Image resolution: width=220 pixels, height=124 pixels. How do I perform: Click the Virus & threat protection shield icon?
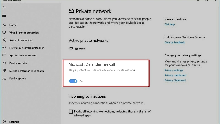click(4, 33)
